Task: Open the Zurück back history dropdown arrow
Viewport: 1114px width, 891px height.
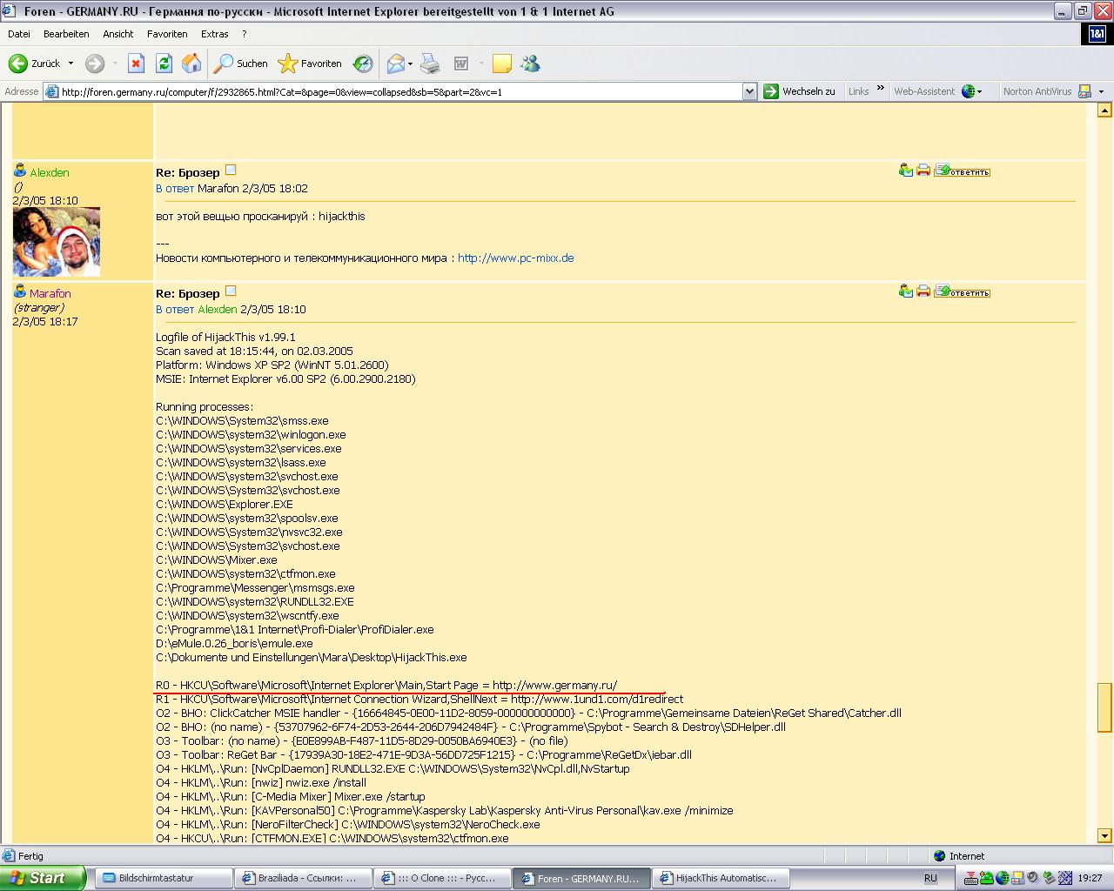Action: (x=71, y=64)
